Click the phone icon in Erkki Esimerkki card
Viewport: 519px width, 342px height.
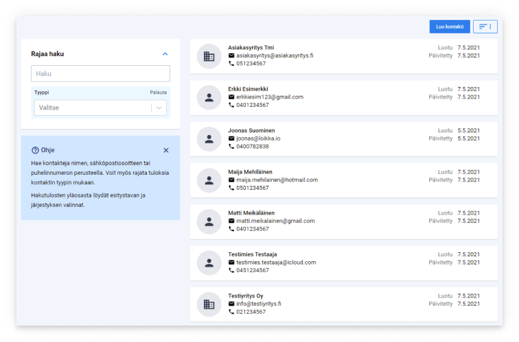click(231, 105)
